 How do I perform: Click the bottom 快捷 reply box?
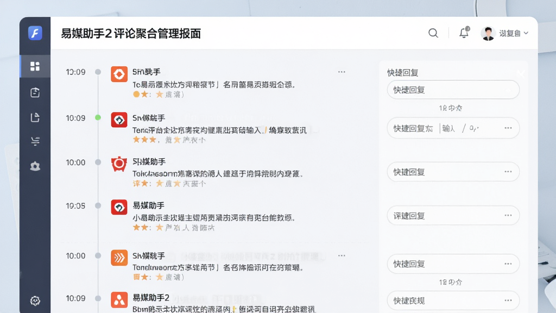[453, 301]
